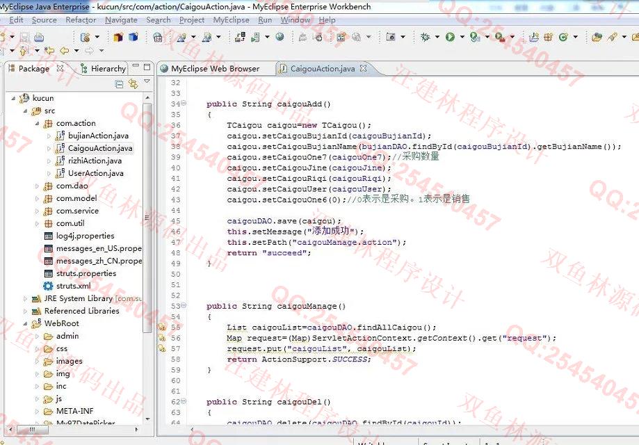
Task: Open the Package Explorer view menu triangle
Action: tap(147, 82)
